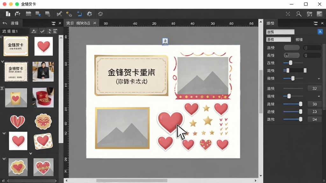Open dropdown arrow in the row below value 32
Screen dimensions: 326x183
319,96
